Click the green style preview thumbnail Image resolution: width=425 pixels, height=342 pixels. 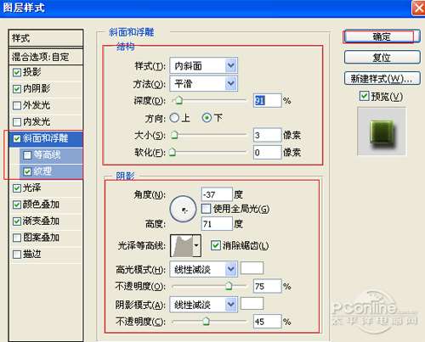point(382,132)
